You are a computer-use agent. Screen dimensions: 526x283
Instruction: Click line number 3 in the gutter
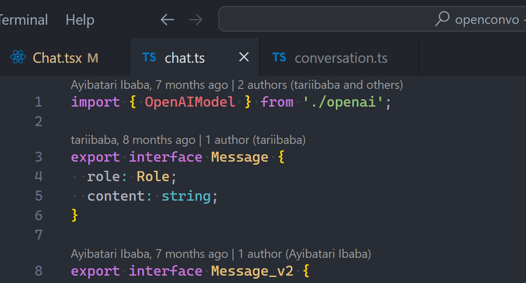click(39, 157)
